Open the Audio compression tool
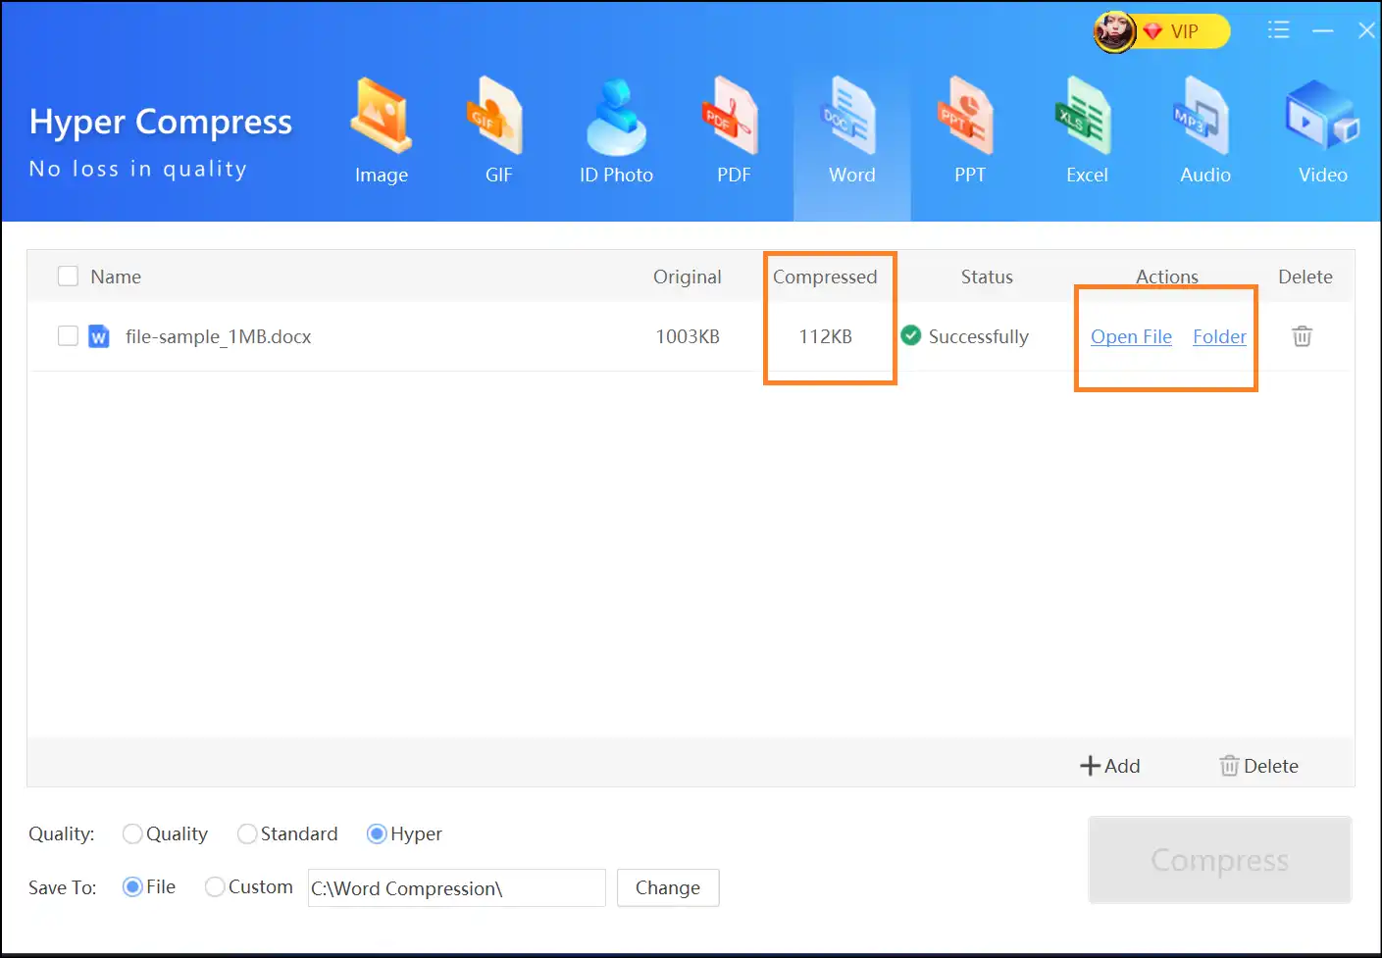Viewport: 1382px width, 958px height. coord(1204,131)
